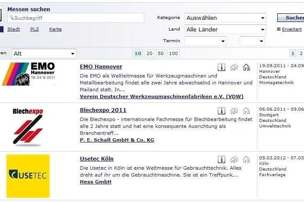Open info icon for EMO Hannover

(222, 67)
